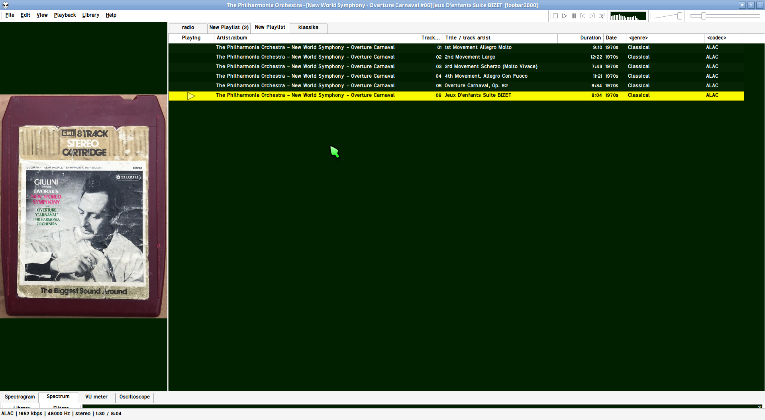Select playing track 'Jeux D'enfants Suite BIZET'

pos(456,96)
